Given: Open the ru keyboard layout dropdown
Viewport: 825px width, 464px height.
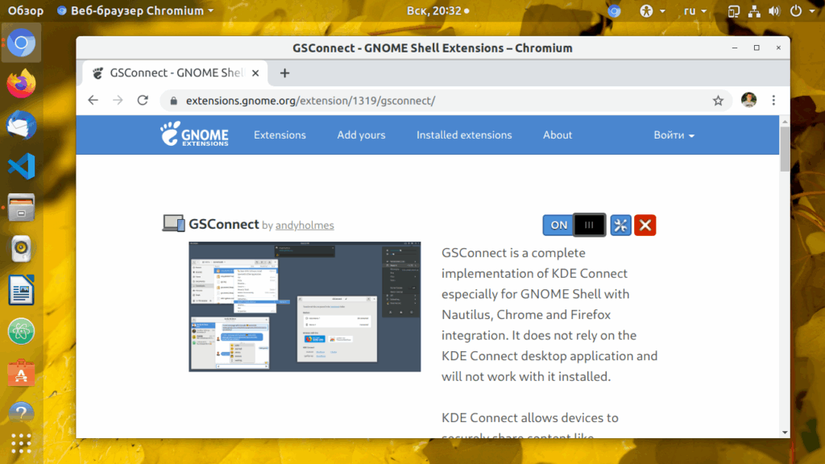Looking at the screenshot, I should click(694, 11).
